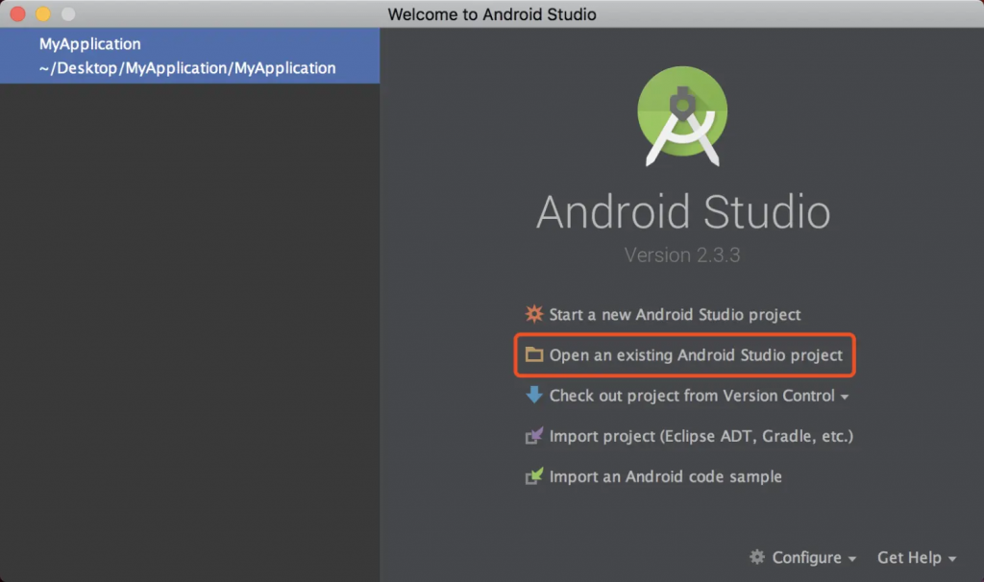Viewport: 984px width, 582px height.
Task: Open the Get Help dropdown menu
Action: pyautogui.click(x=916, y=558)
